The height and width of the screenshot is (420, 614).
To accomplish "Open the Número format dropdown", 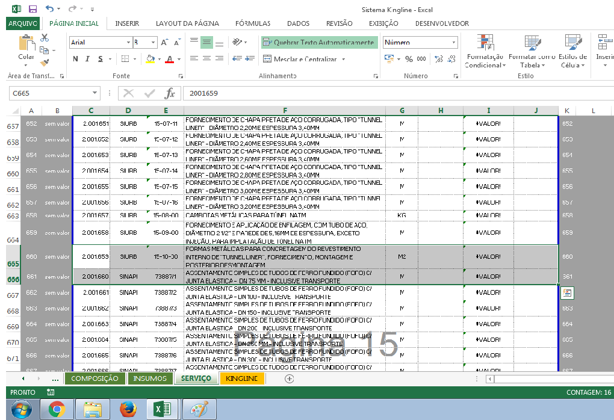I will click(453, 42).
